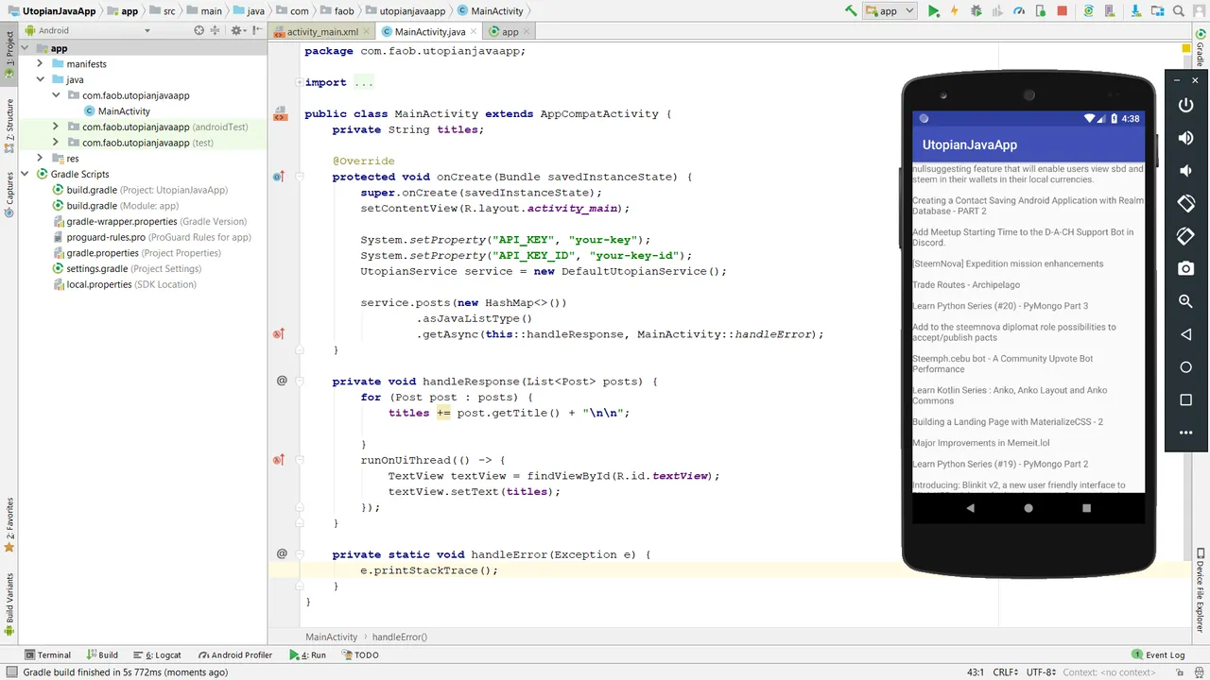Click scroll from source target icon
This screenshot has width=1210, height=680.
pos(199,30)
